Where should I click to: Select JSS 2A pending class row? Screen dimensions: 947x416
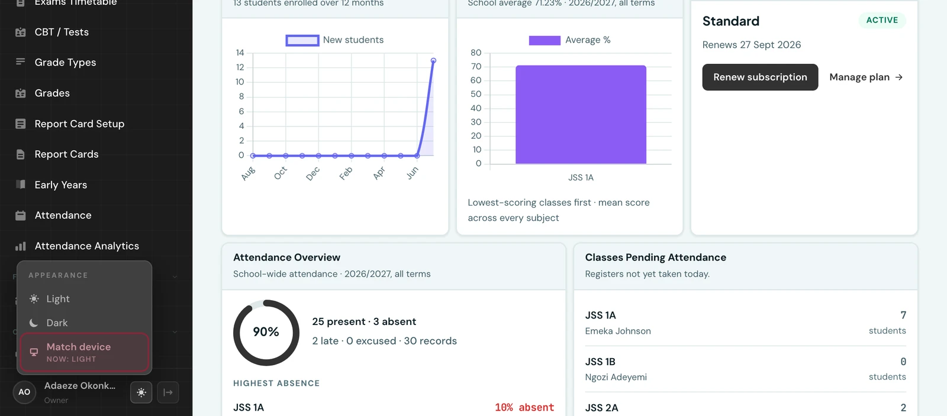(x=745, y=408)
